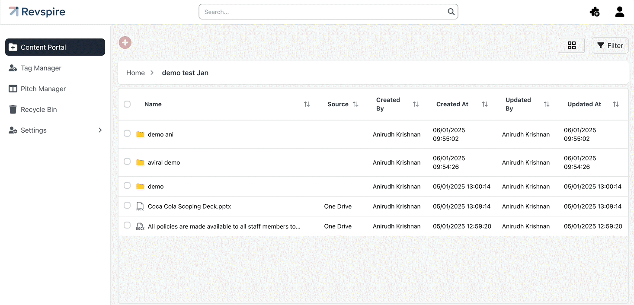Click the pink add content plus icon

(125, 42)
